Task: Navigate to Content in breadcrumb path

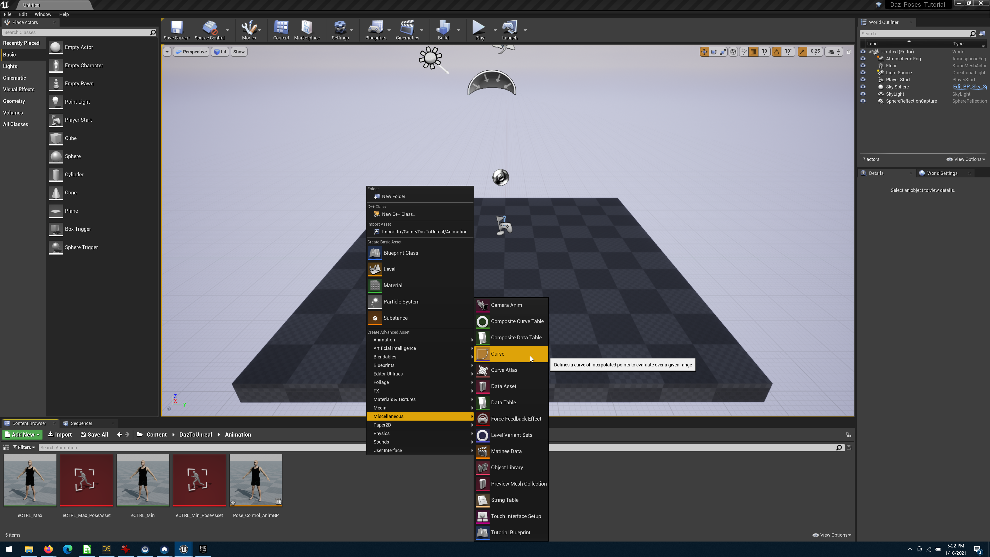Action: pos(156,434)
